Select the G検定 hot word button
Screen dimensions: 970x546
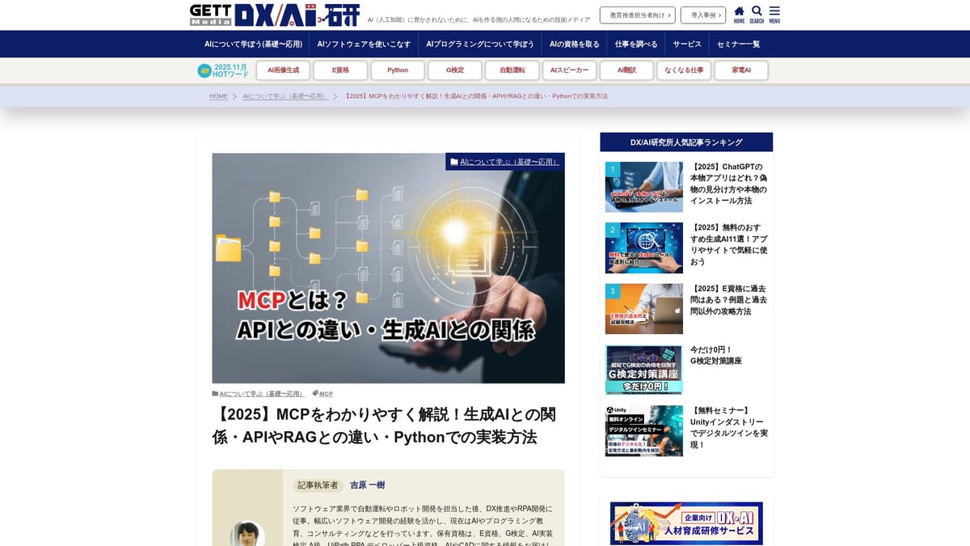click(454, 70)
